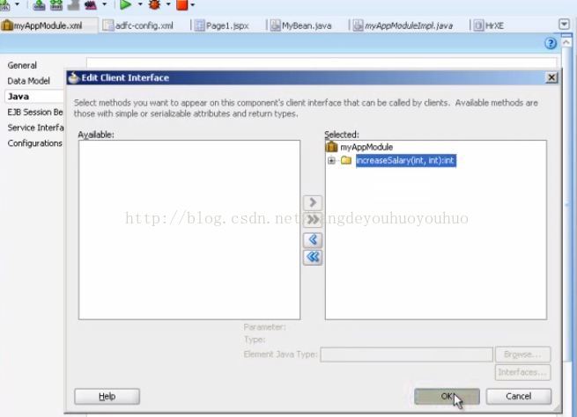This screenshot has height=417, width=577.
Task: Click the red Terminate square in the toolbar
Action: point(182,4)
